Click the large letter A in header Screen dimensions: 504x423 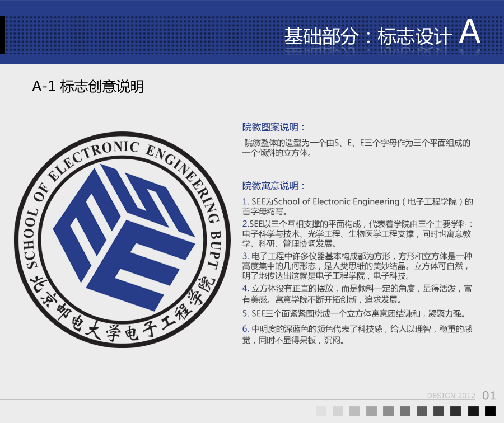[470, 31]
